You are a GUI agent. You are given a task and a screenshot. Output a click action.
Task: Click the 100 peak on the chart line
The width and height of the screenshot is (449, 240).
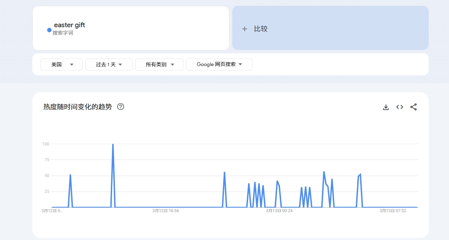113,144
